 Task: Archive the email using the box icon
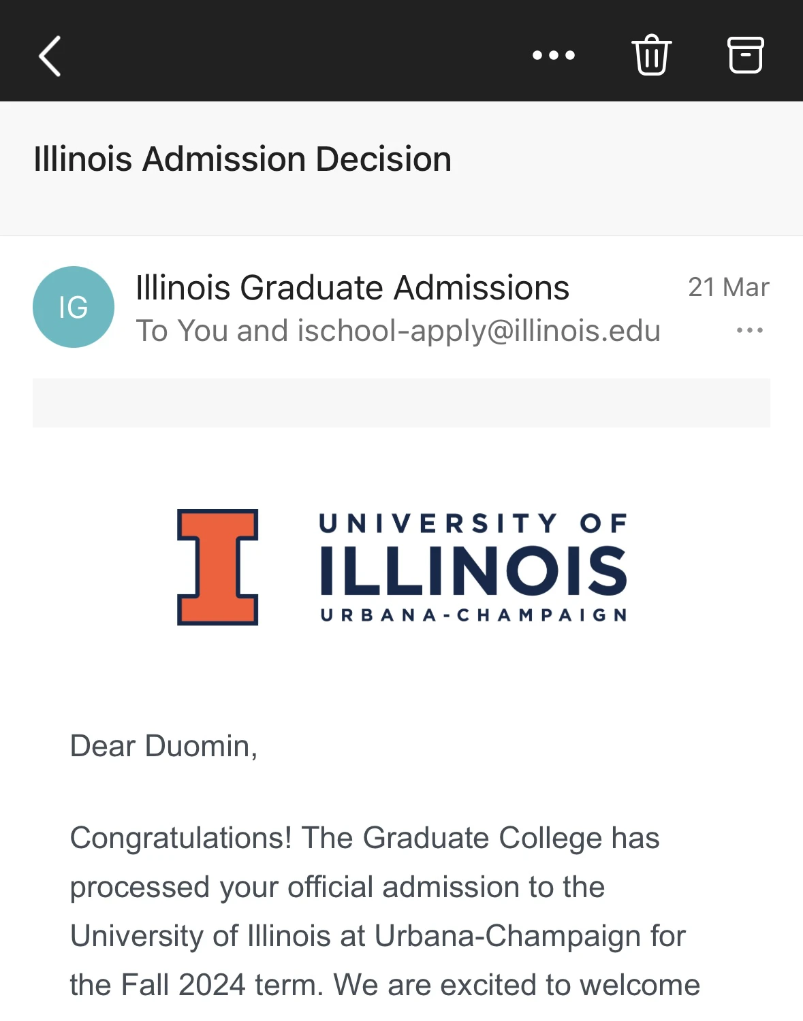(x=745, y=54)
